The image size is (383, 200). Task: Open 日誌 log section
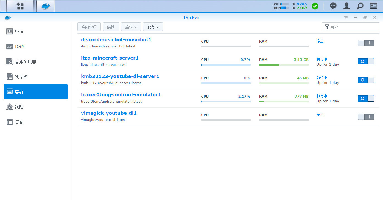coord(35,122)
